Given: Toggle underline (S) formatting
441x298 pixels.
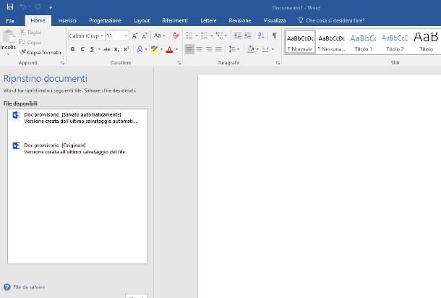Looking at the screenshot, I should (x=93, y=49).
